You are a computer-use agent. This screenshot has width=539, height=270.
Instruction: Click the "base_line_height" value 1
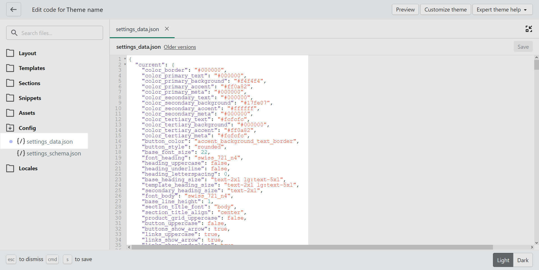[x=209, y=201]
